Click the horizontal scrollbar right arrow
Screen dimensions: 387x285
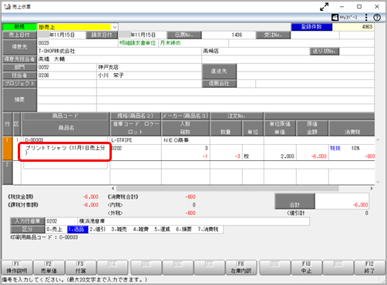[x=372, y=189]
